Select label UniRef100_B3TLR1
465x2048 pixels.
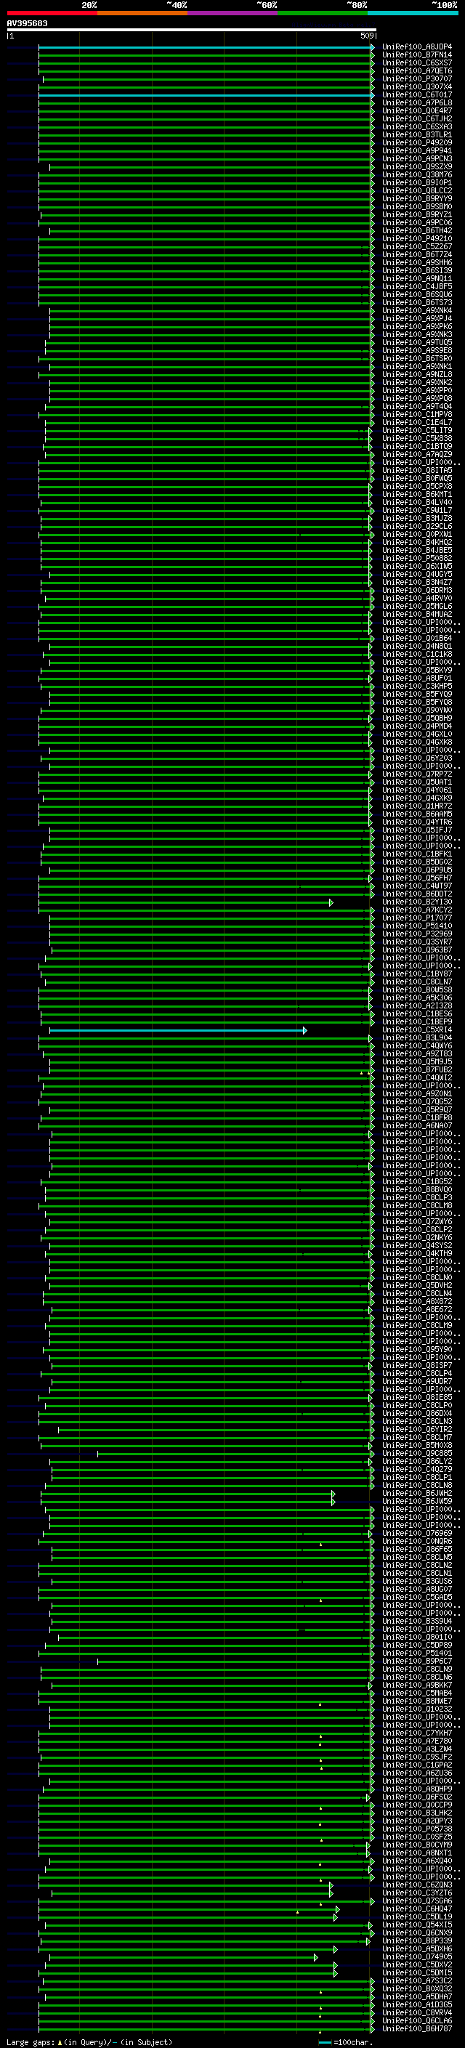pos(416,134)
